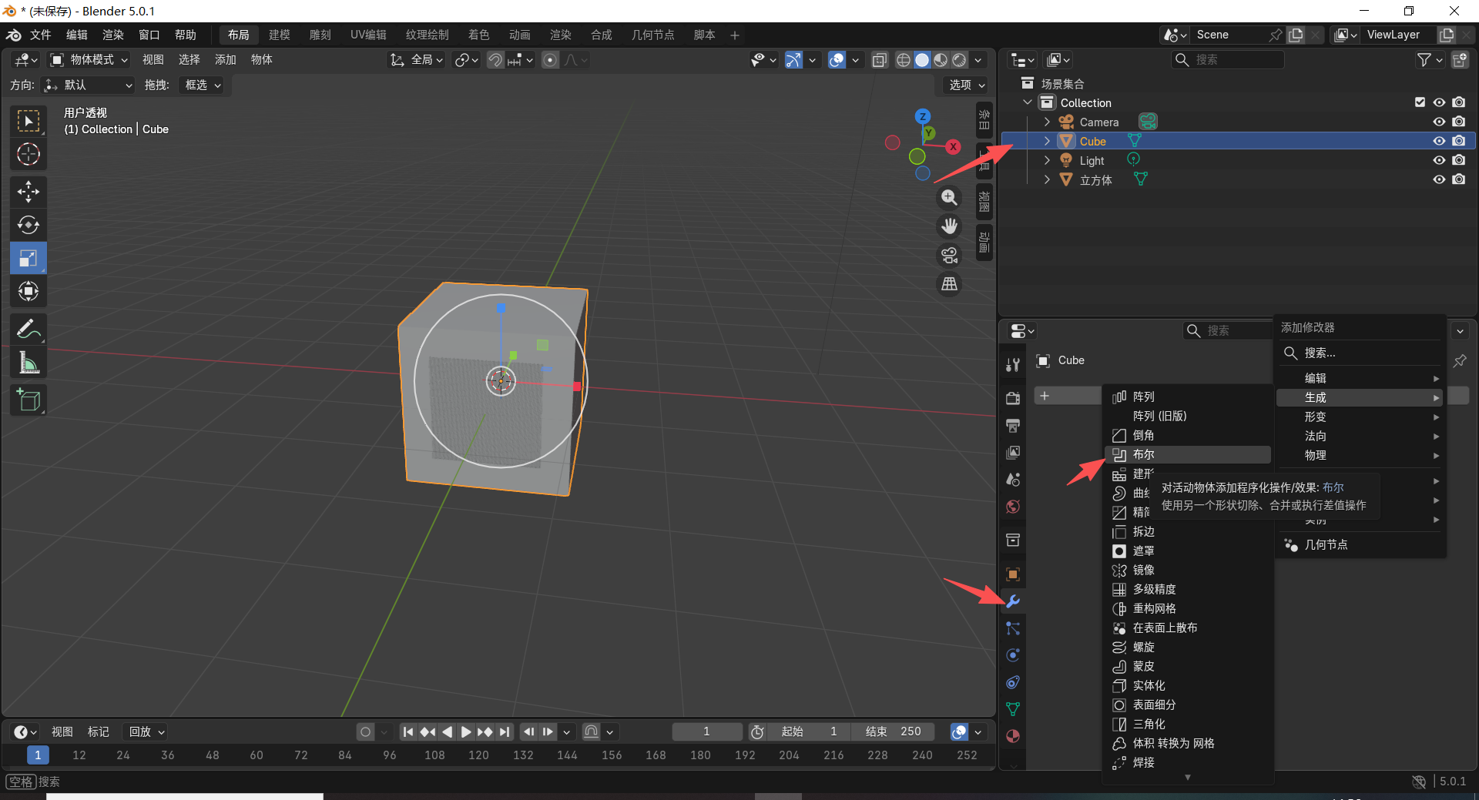The height and width of the screenshot is (800, 1479).
Task: Click the Blender logo menu icon
Action: [x=14, y=35]
